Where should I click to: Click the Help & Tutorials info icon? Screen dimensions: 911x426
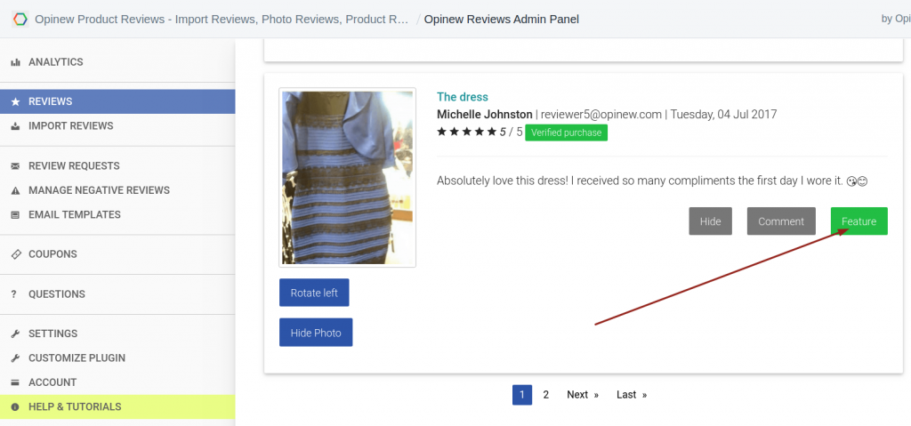tap(16, 407)
